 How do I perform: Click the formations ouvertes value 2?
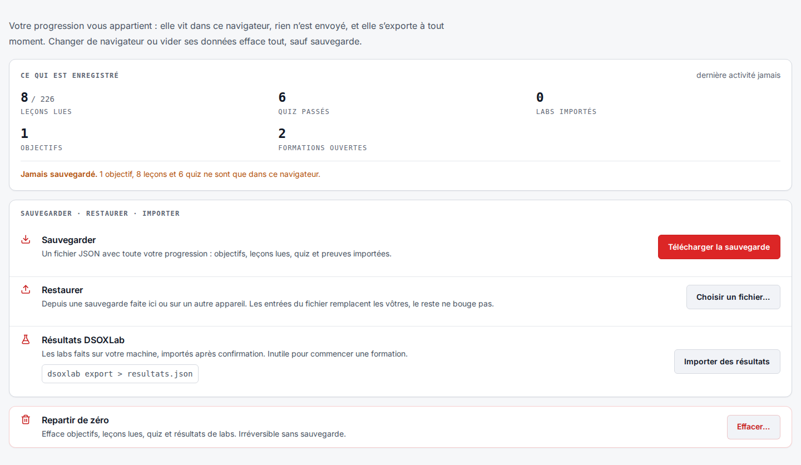pyautogui.click(x=282, y=134)
